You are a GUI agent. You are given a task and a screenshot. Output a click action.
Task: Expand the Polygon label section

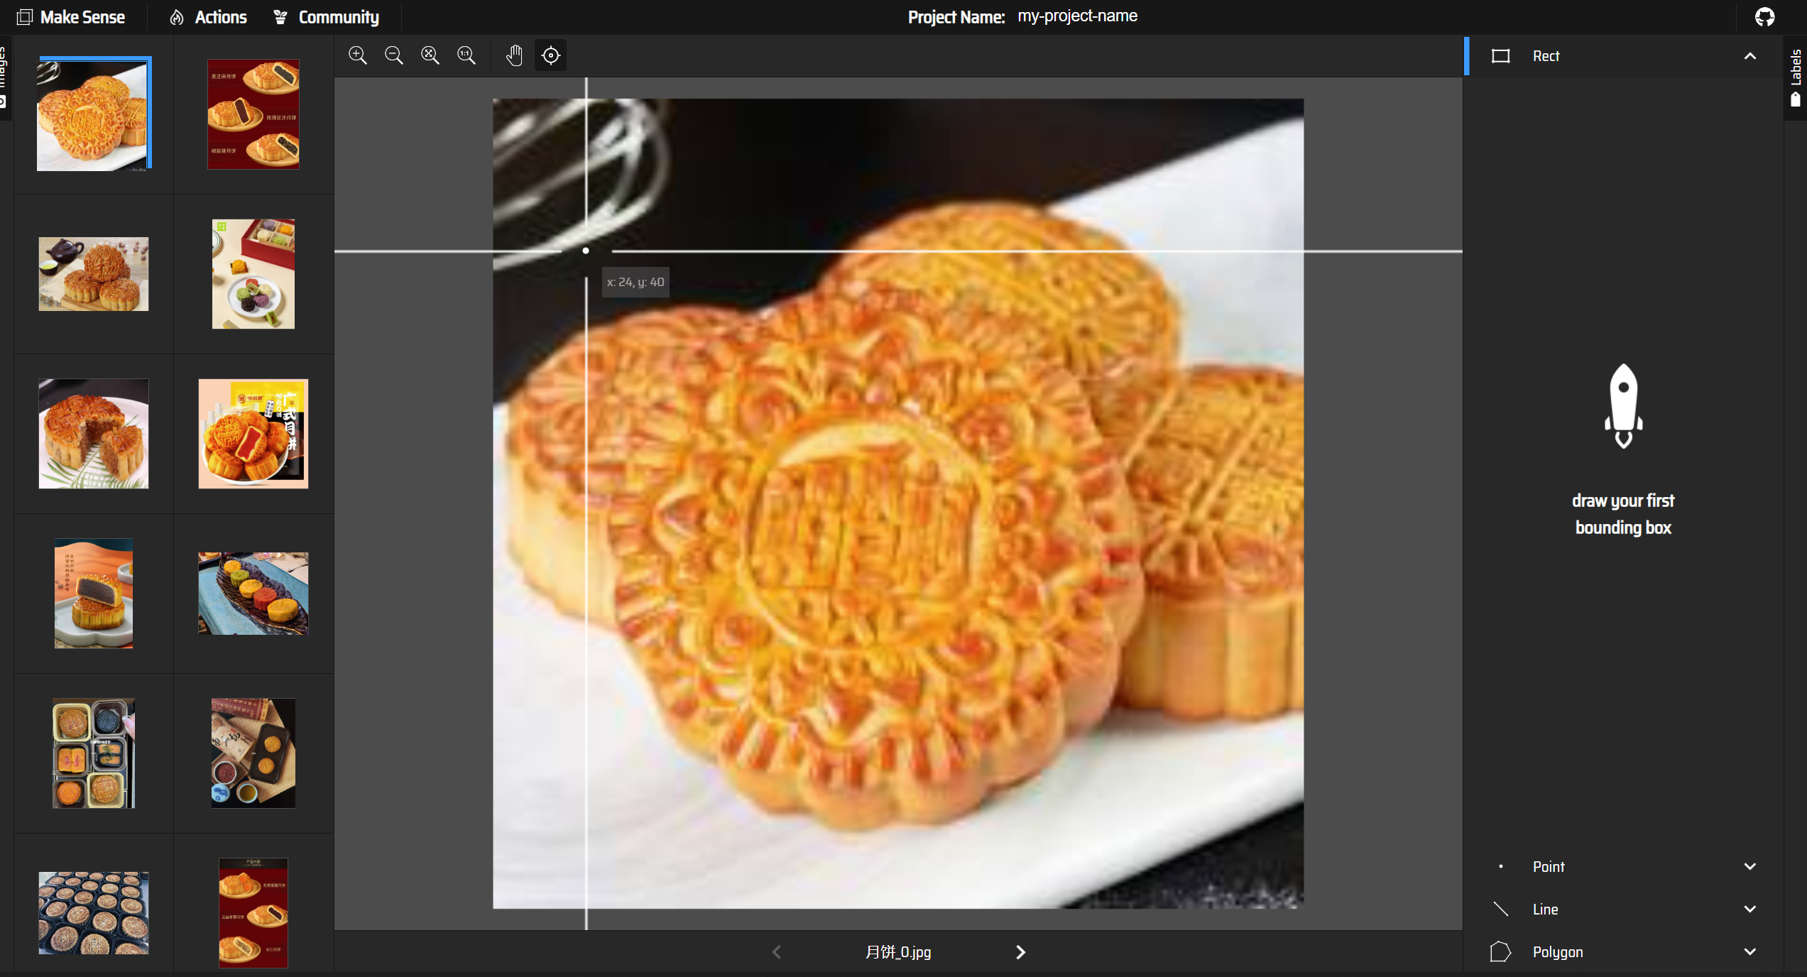(x=1749, y=952)
